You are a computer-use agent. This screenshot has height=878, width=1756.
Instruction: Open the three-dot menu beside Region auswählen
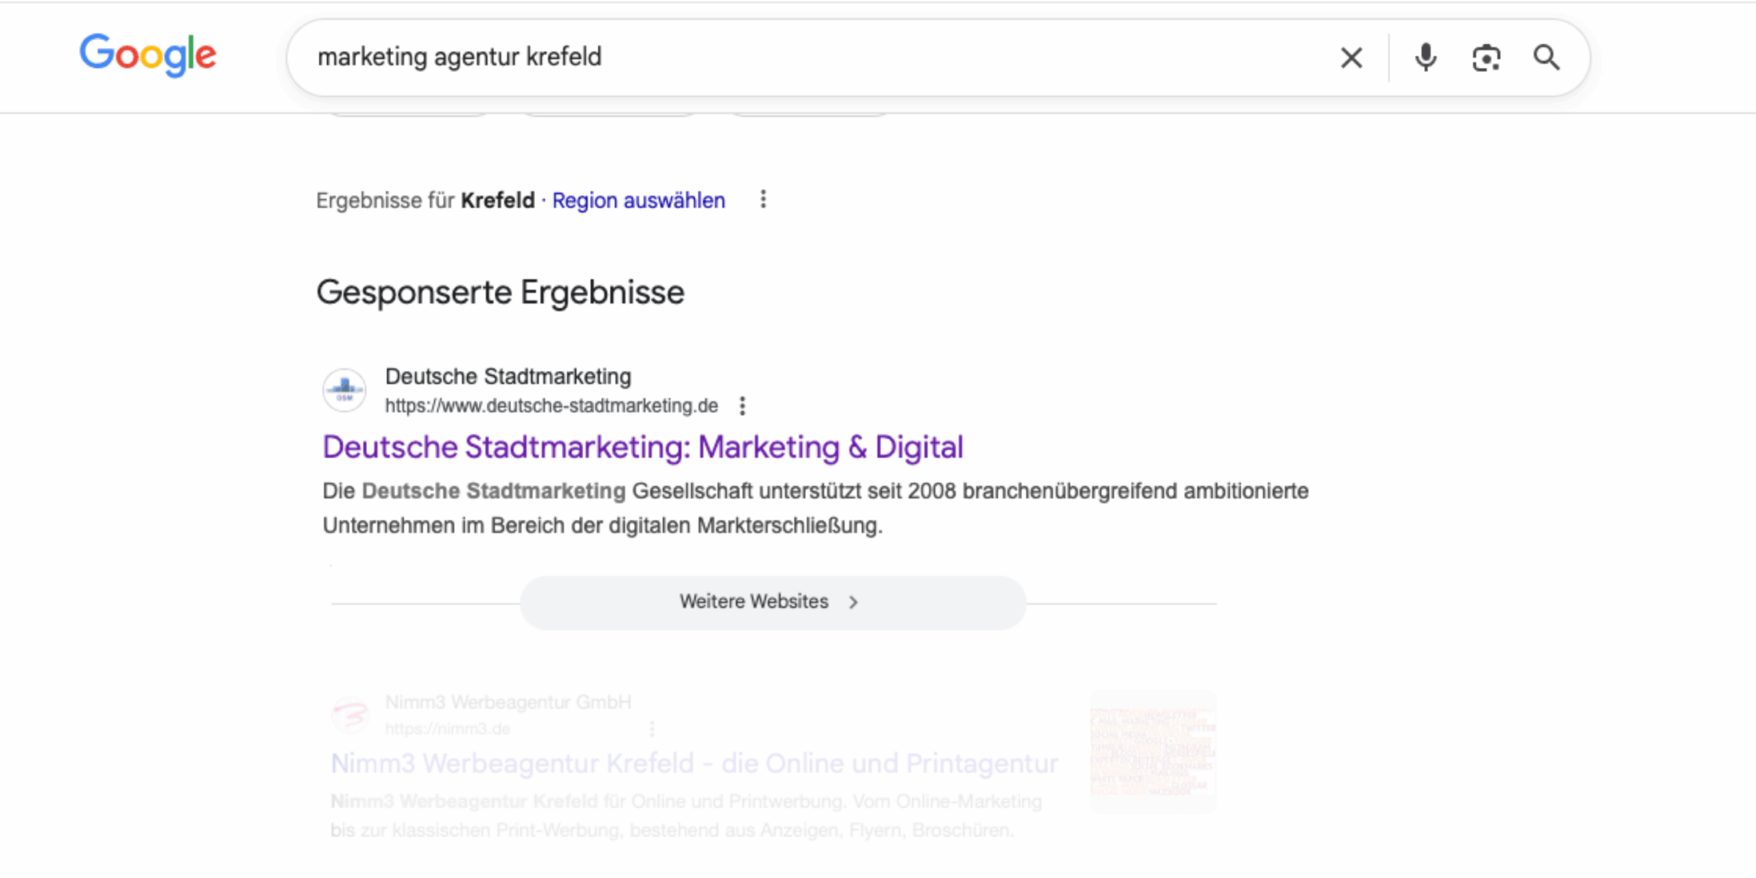tap(763, 200)
